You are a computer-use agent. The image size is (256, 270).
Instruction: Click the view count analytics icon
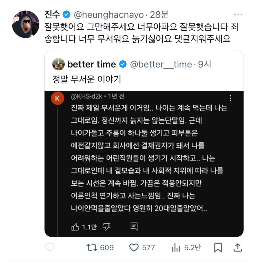click(176, 248)
